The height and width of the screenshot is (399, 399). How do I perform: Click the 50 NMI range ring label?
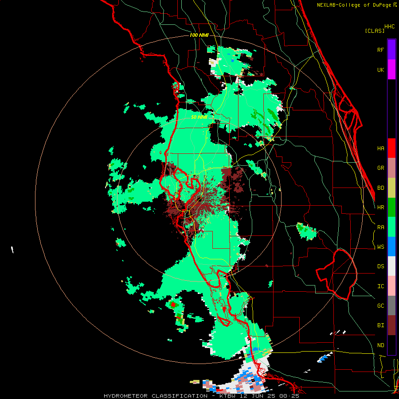[199, 117]
